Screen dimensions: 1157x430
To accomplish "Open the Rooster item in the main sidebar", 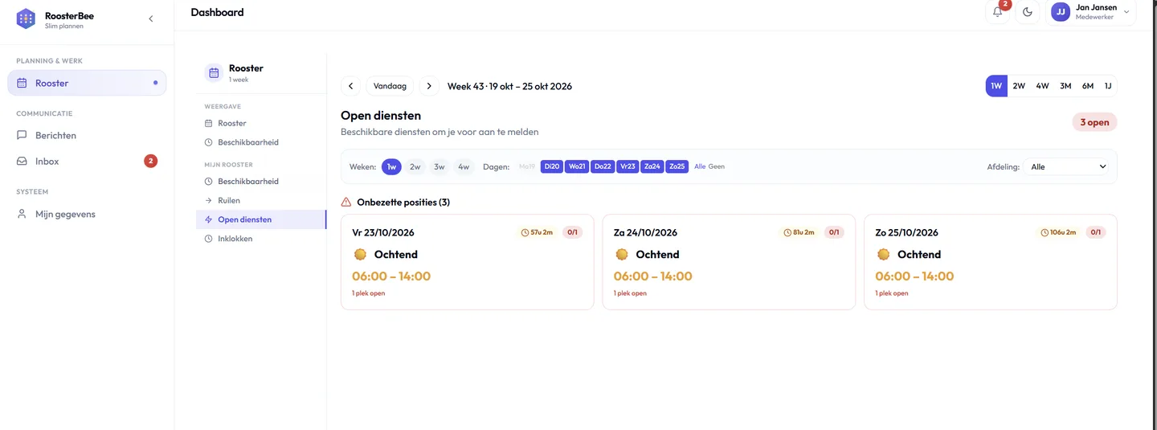I will (87, 83).
